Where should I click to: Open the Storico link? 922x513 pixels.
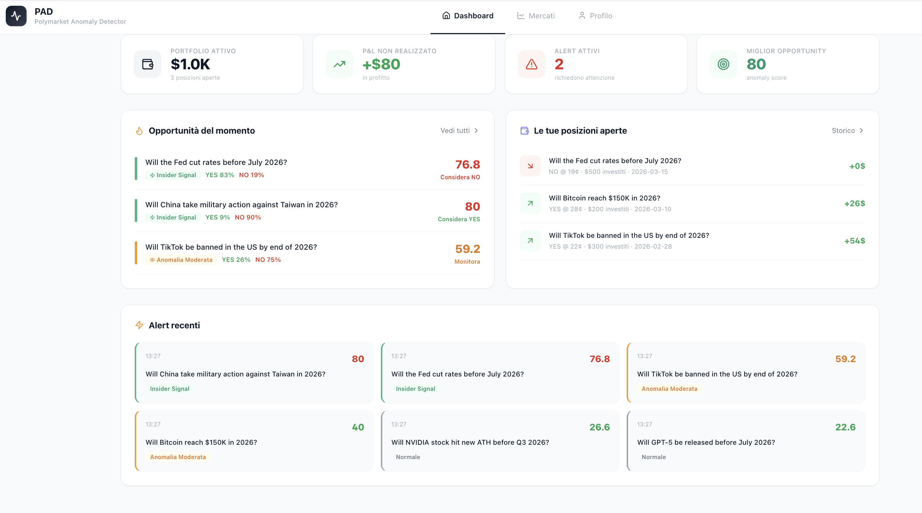[843, 131]
